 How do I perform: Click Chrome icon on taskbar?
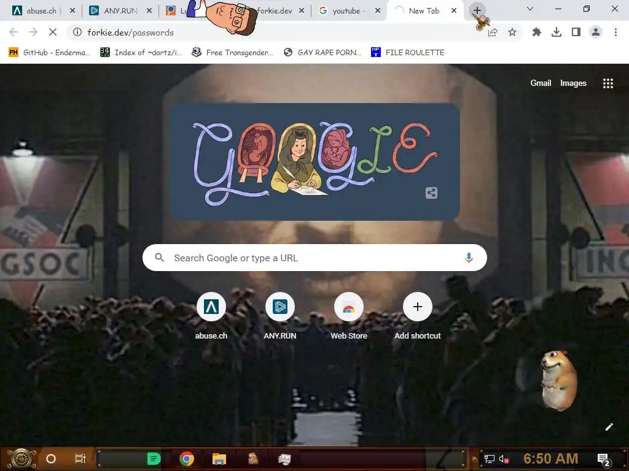pyautogui.click(x=187, y=459)
